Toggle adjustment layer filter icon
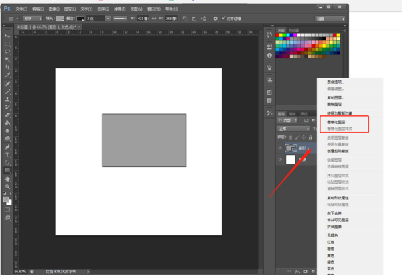 314,121
